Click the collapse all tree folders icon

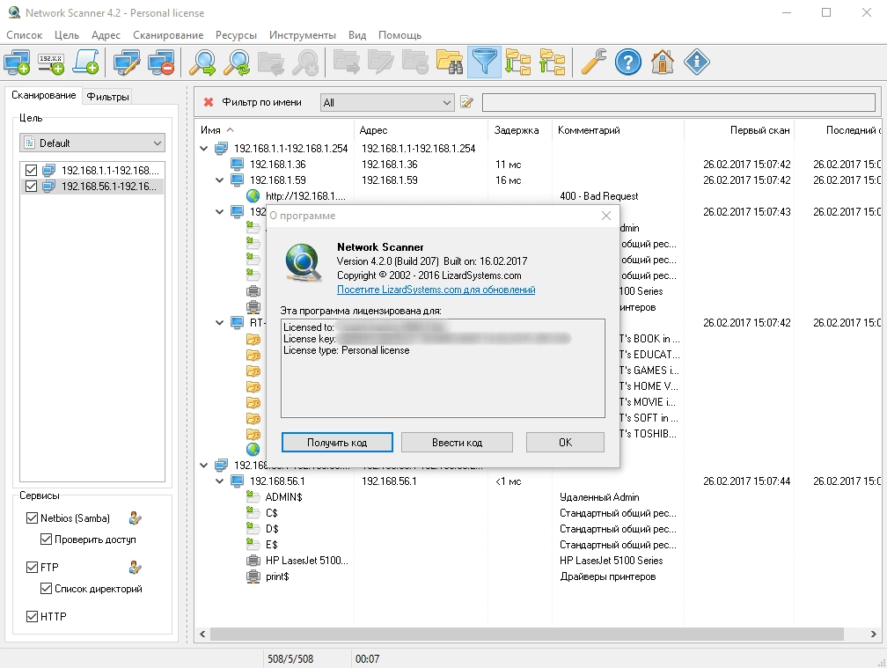[553, 62]
